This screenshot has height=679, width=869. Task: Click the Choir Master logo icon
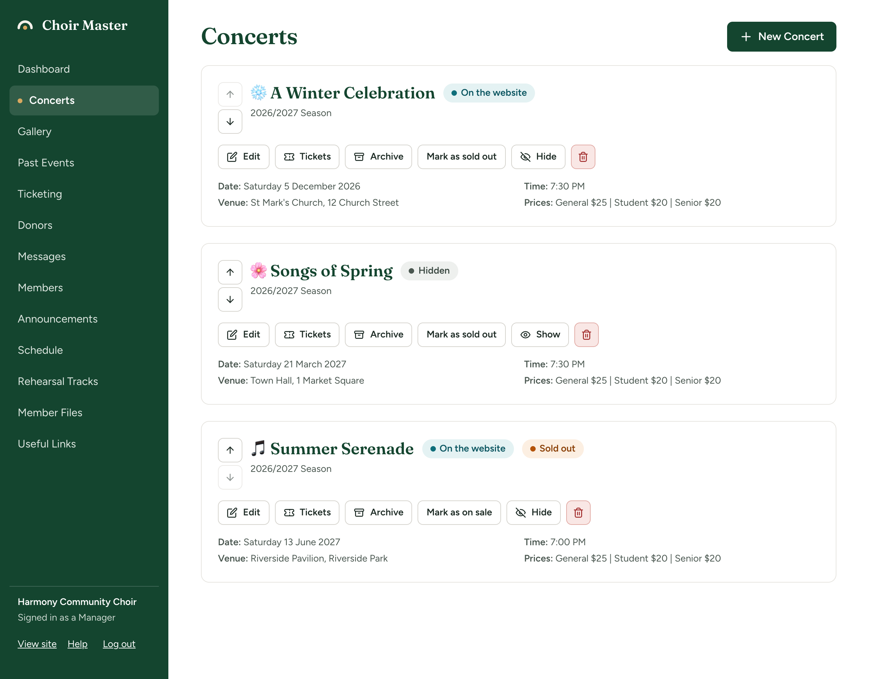tap(25, 25)
